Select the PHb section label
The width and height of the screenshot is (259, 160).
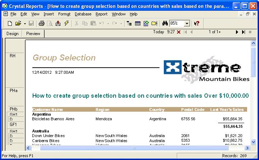[14, 109]
